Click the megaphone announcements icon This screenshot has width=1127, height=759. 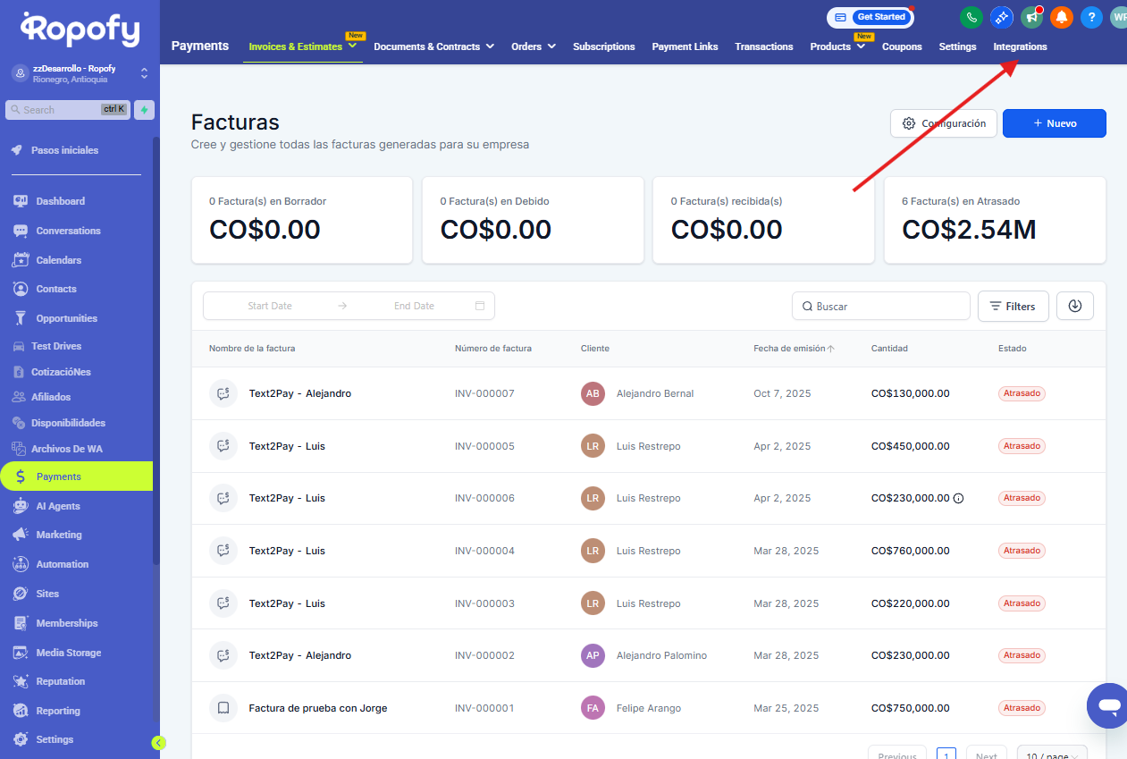[x=1031, y=17]
